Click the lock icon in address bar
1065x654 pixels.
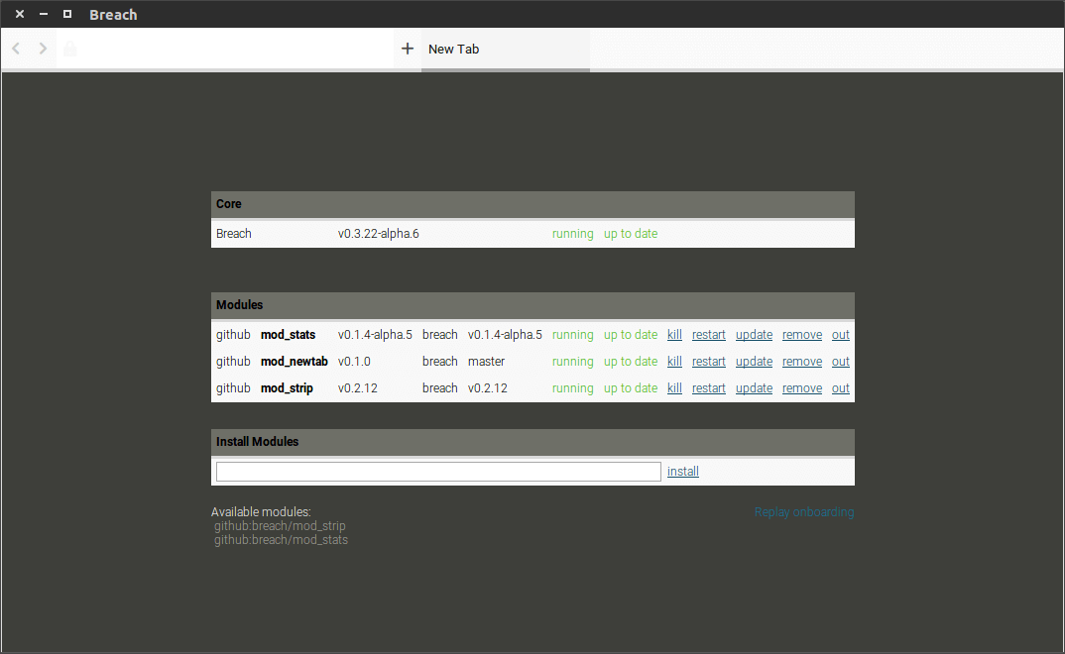pyautogui.click(x=70, y=49)
